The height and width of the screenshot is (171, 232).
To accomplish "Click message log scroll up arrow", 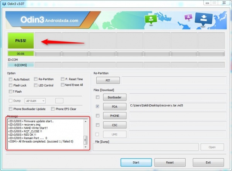I will pyautogui.click(x=85, y=121).
